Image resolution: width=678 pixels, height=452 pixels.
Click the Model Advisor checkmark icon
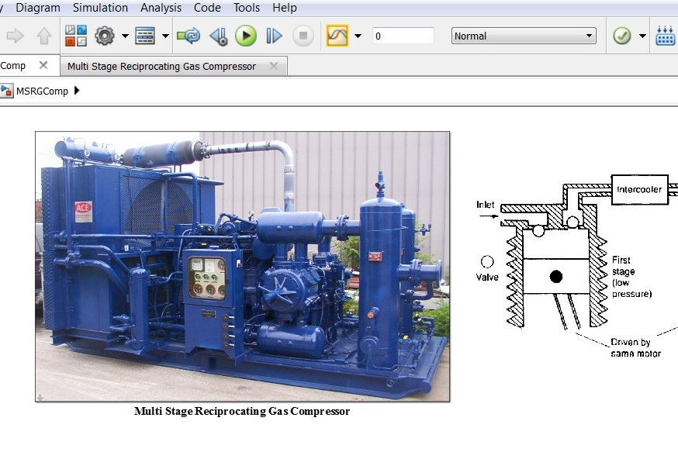coord(621,36)
